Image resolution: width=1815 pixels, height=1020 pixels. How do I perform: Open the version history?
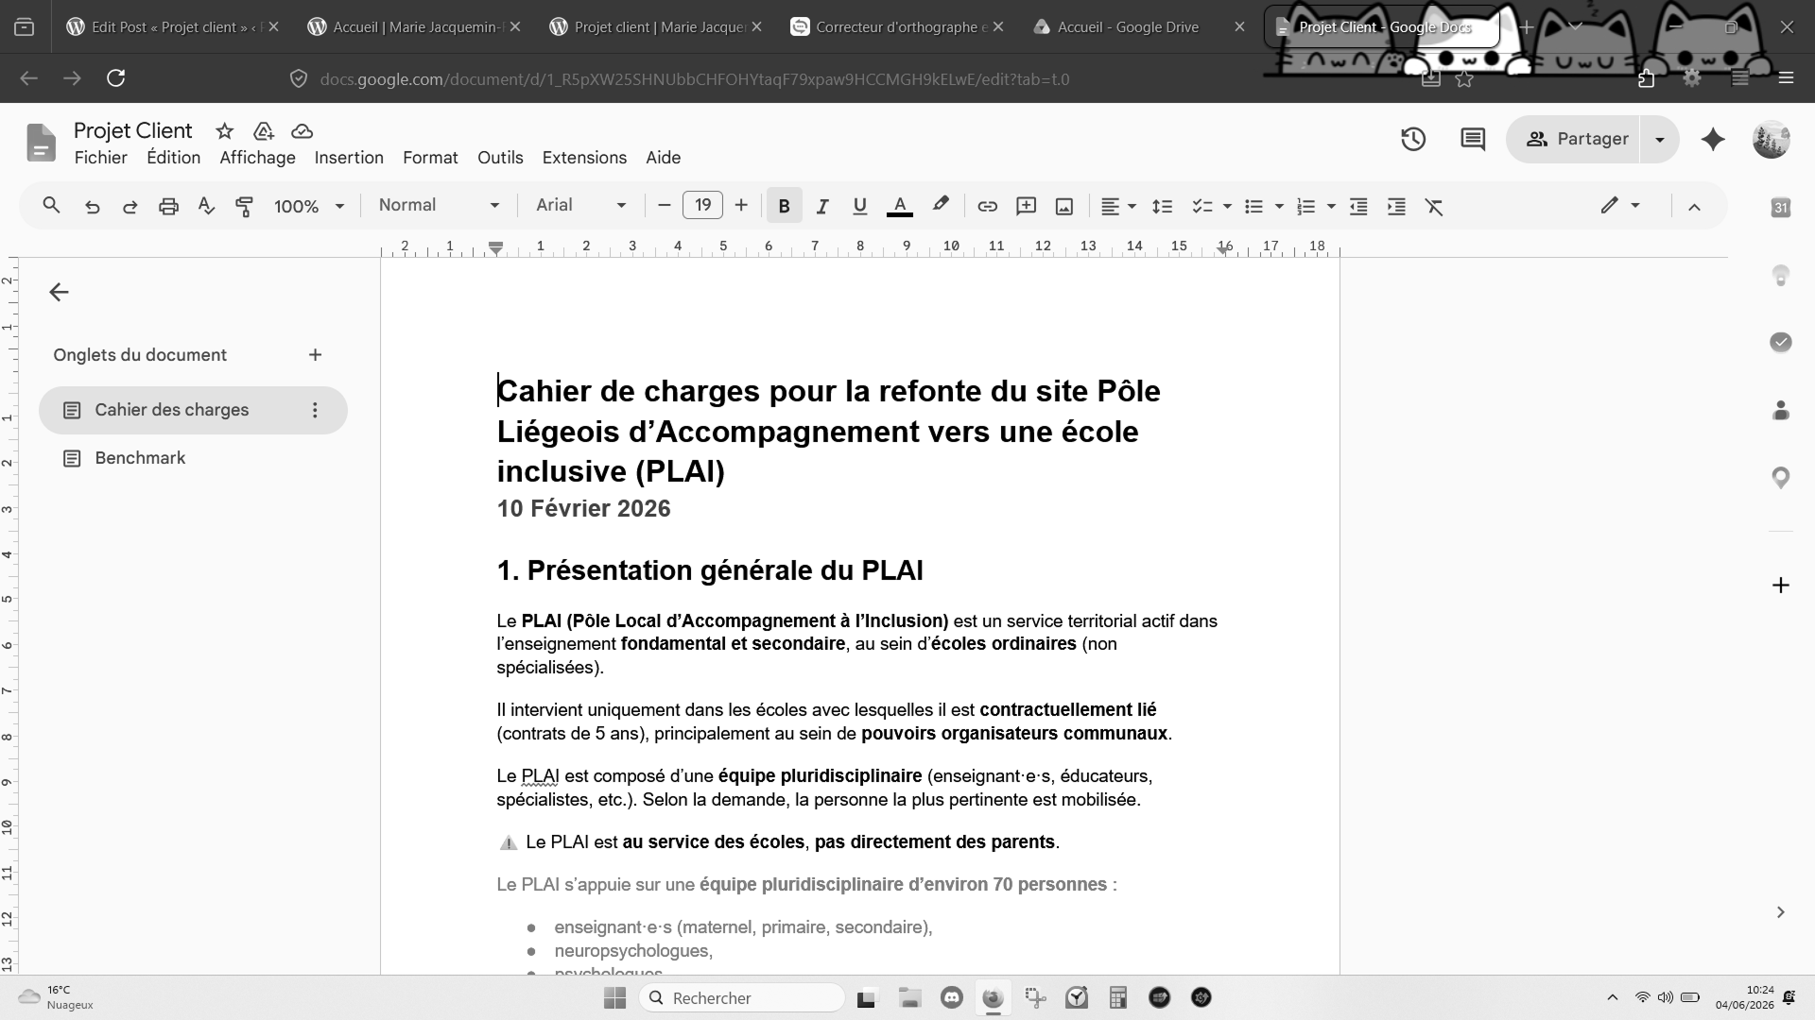[1413, 139]
